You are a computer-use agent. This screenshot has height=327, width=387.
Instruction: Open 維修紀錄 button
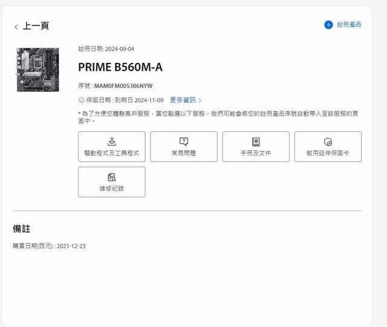click(x=112, y=182)
